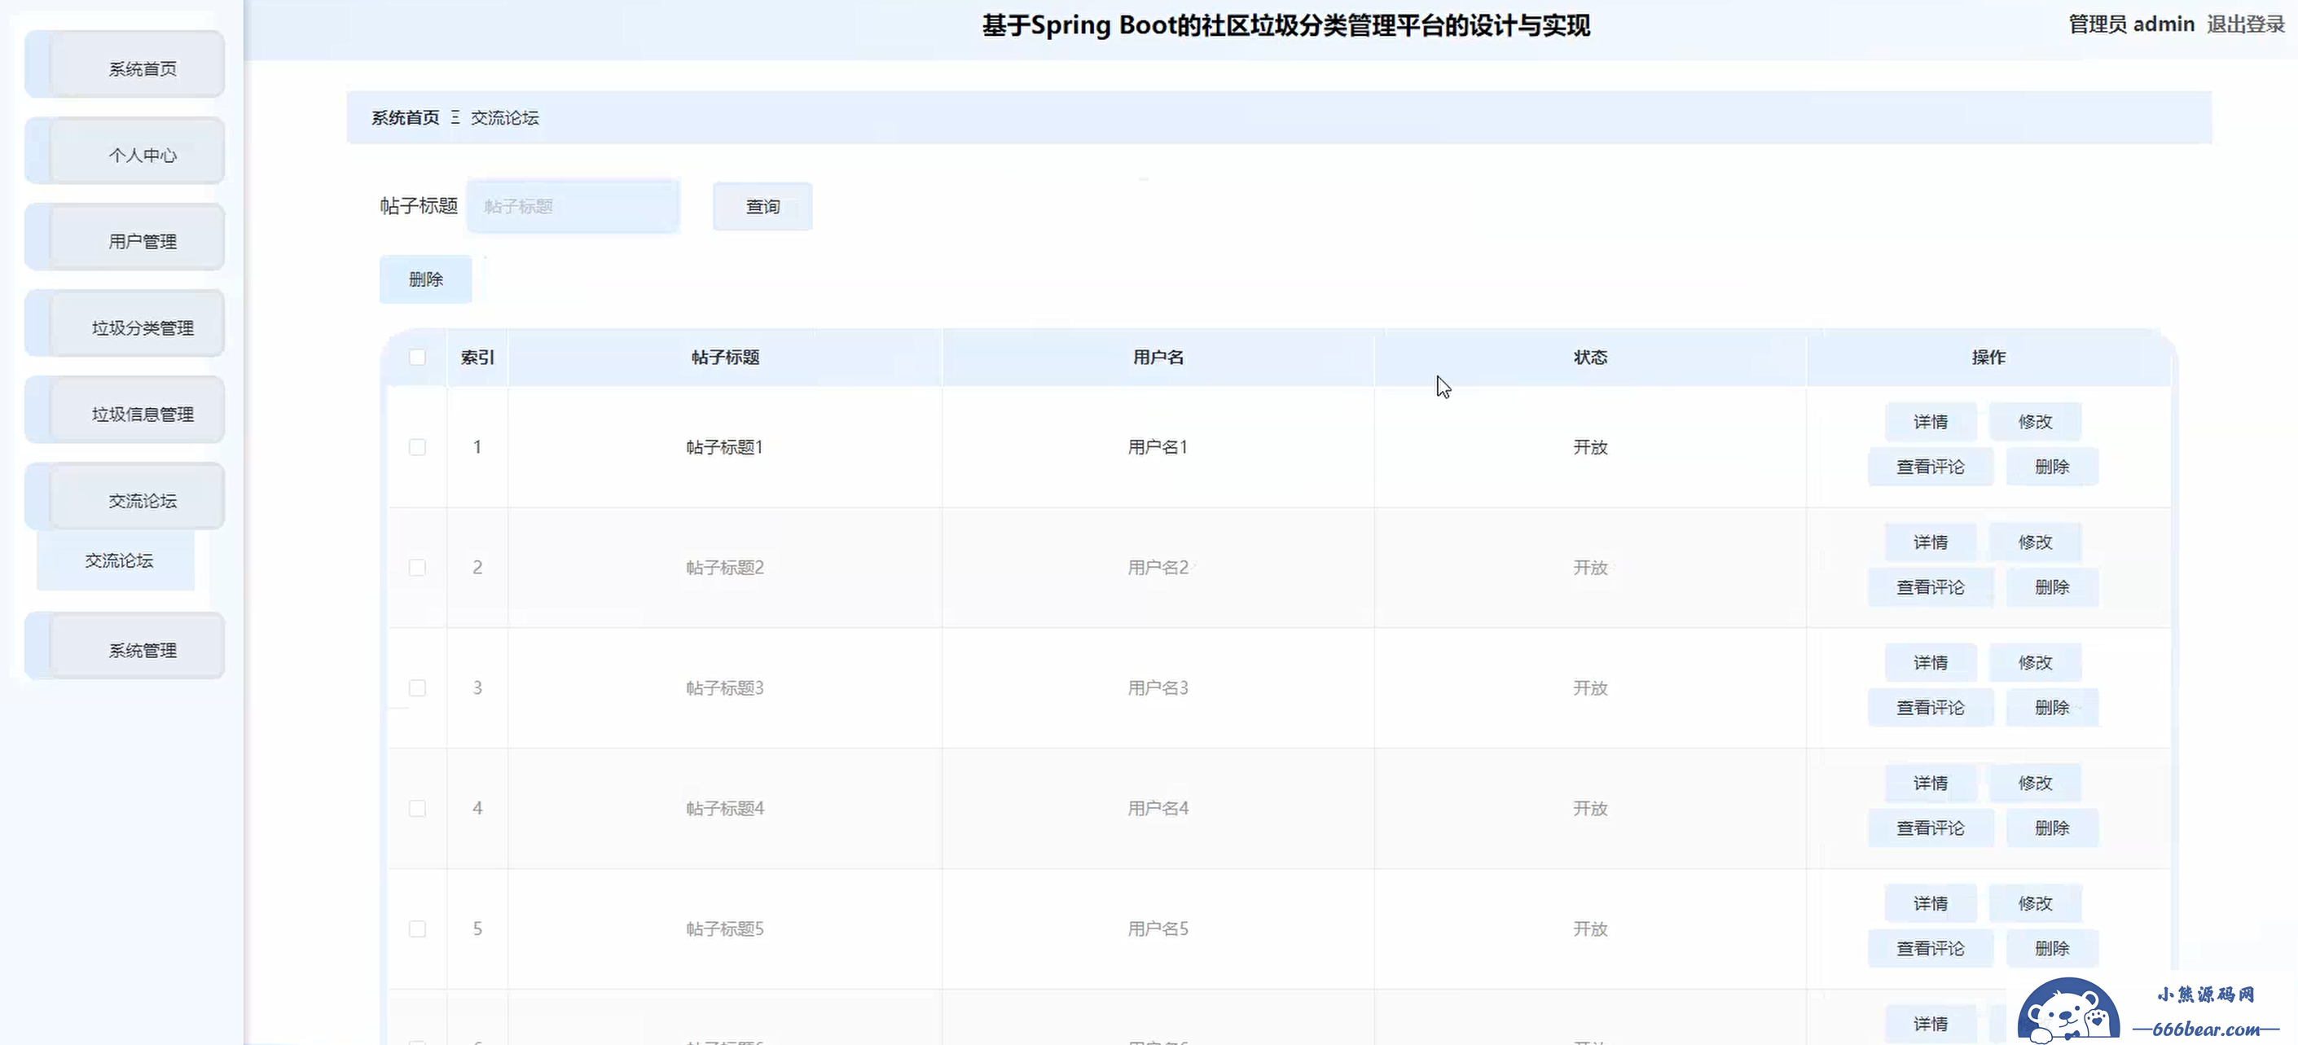This screenshot has width=2298, height=1045.
Task: Check the checkbox for row 4
Action: click(418, 809)
